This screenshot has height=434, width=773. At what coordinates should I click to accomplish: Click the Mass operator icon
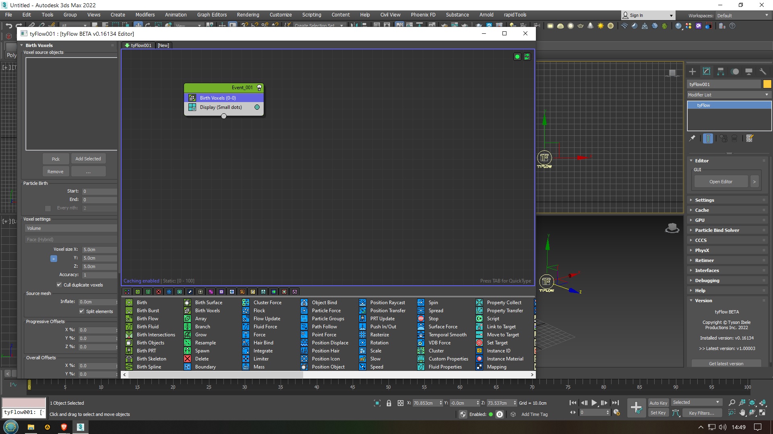coord(246,367)
